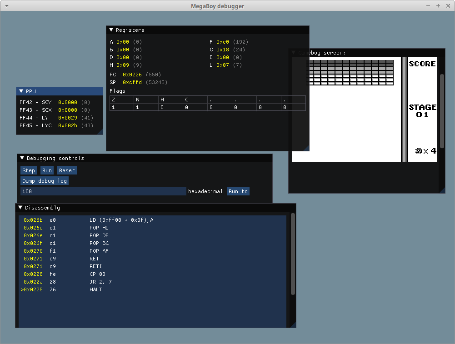Collapse the PPU panel
Image resolution: width=455 pixels, height=344 pixels.
pos(21,91)
